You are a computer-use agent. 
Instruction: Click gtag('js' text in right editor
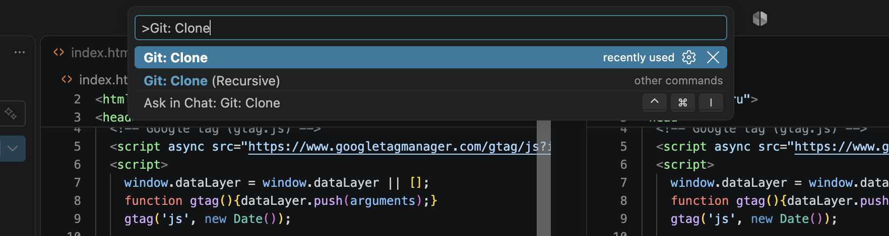click(703, 218)
